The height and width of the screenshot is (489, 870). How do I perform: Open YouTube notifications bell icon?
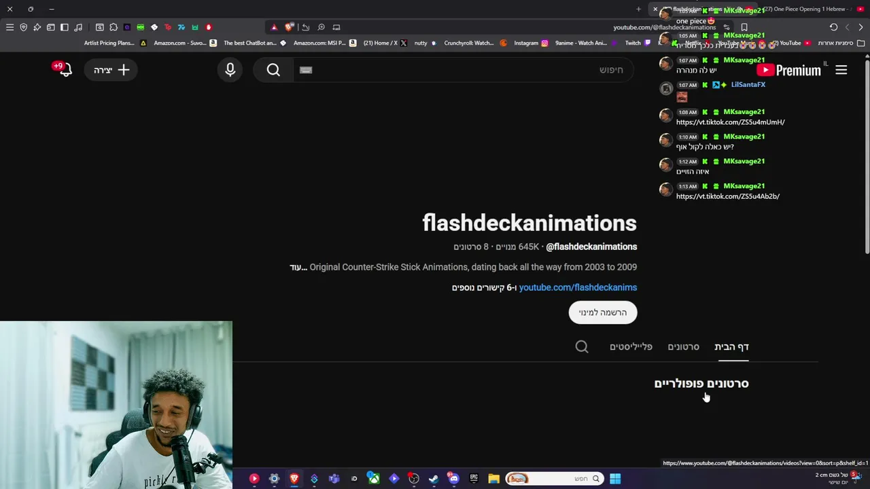(x=65, y=70)
